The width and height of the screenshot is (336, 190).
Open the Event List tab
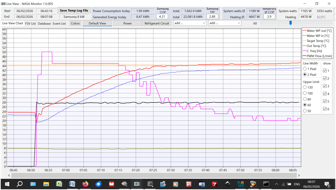(x=59, y=24)
